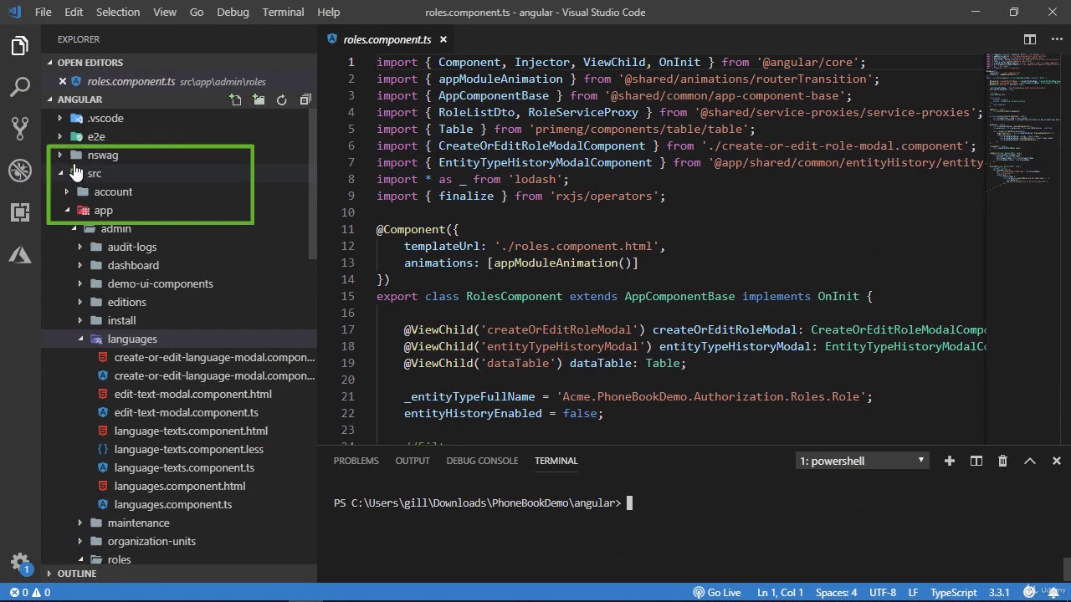
Task: Open the Azure icon in activity bar
Action: click(x=20, y=254)
